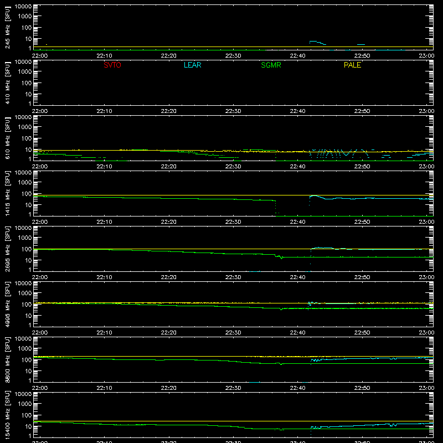This screenshot has width=443, height=443.
Task: Click the green SGMR station label
Action: pyautogui.click(x=271, y=65)
